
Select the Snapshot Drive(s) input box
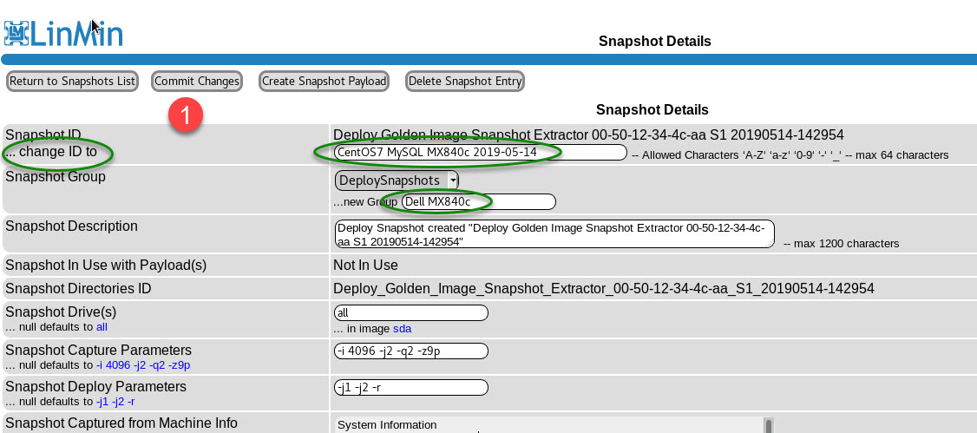410,312
